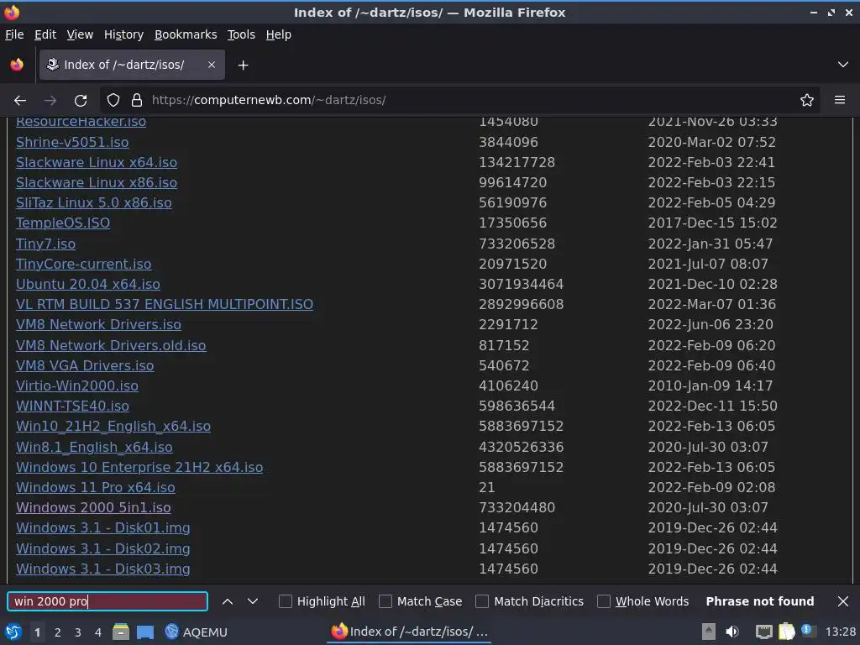
Task: Switch to workspace 4
Action: (98, 632)
